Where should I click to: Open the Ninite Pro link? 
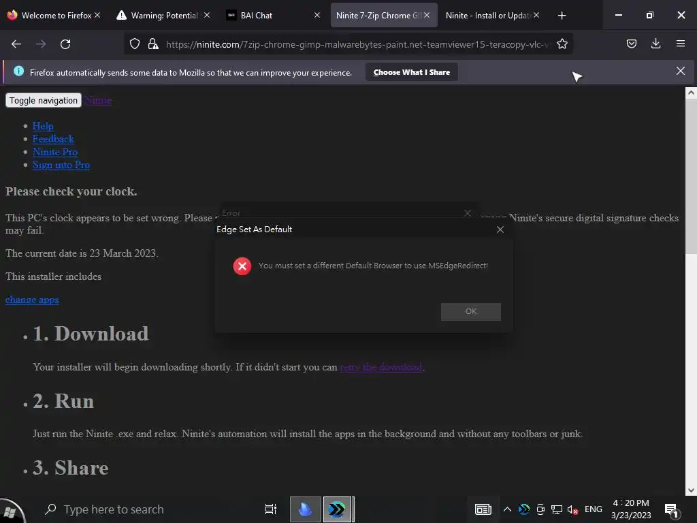pyautogui.click(x=54, y=152)
